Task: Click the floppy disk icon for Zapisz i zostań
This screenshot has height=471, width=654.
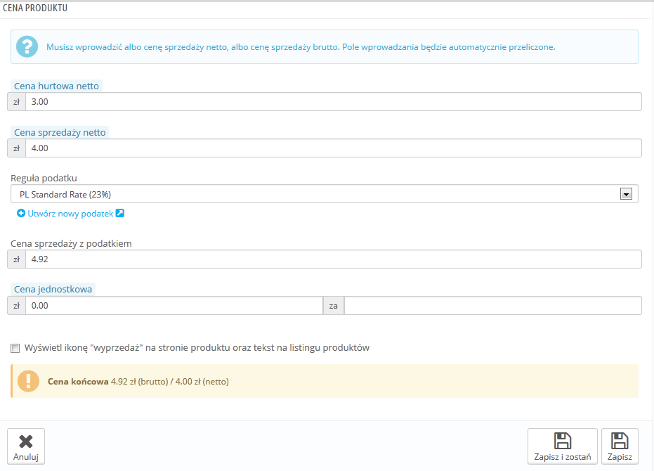Action: 563,441
